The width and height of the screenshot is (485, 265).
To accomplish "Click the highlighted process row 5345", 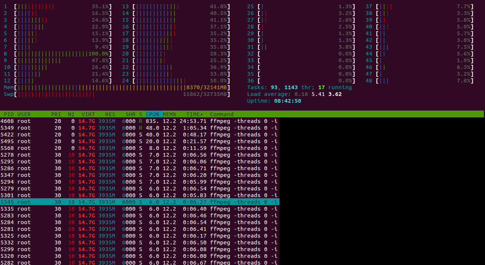I will pyautogui.click(x=139, y=202).
